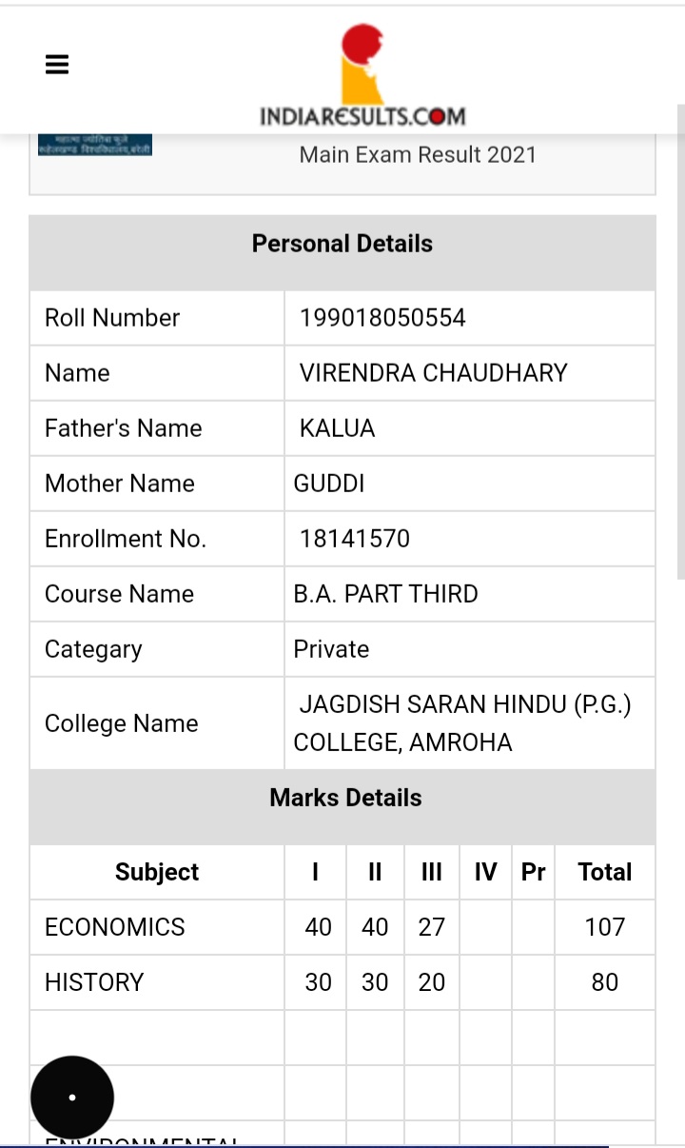Click the name Virendra Chaudhary
The width and height of the screenshot is (685, 1148).
[433, 373]
